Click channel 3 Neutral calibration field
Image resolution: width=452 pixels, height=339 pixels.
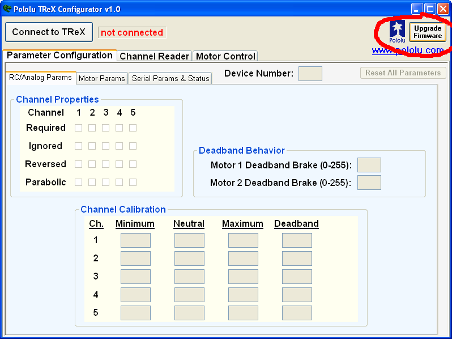click(x=189, y=277)
